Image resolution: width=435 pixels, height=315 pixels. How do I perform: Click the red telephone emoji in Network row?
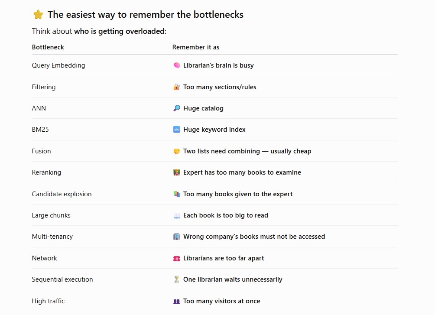(177, 258)
